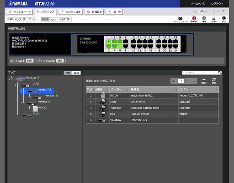
Task: Open the settings gear icon
Action: point(224,18)
